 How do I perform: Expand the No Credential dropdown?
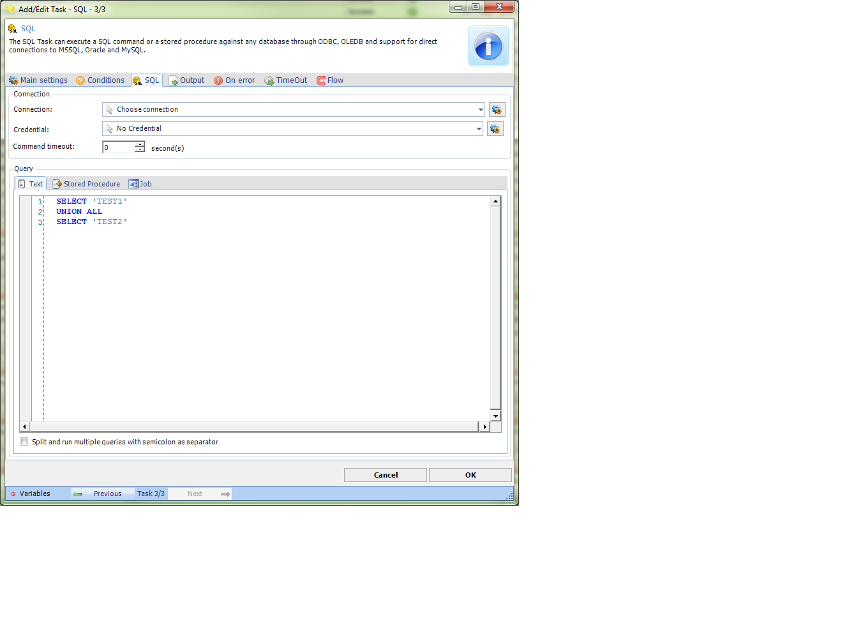click(x=479, y=129)
